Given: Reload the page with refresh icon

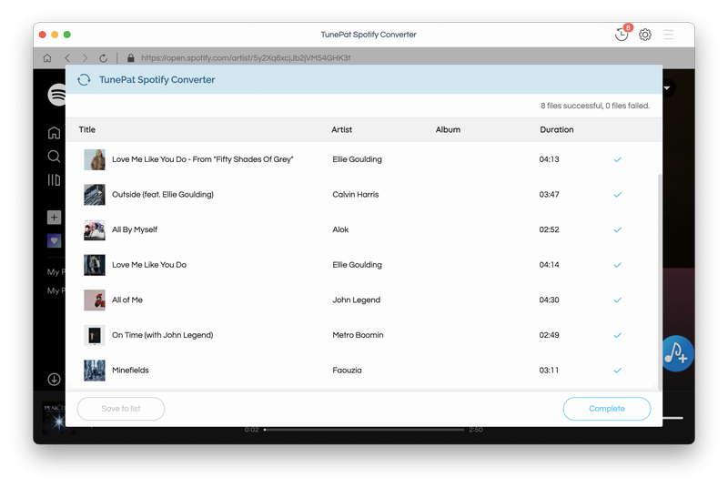Looking at the screenshot, I should pyautogui.click(x=103, y=58).
